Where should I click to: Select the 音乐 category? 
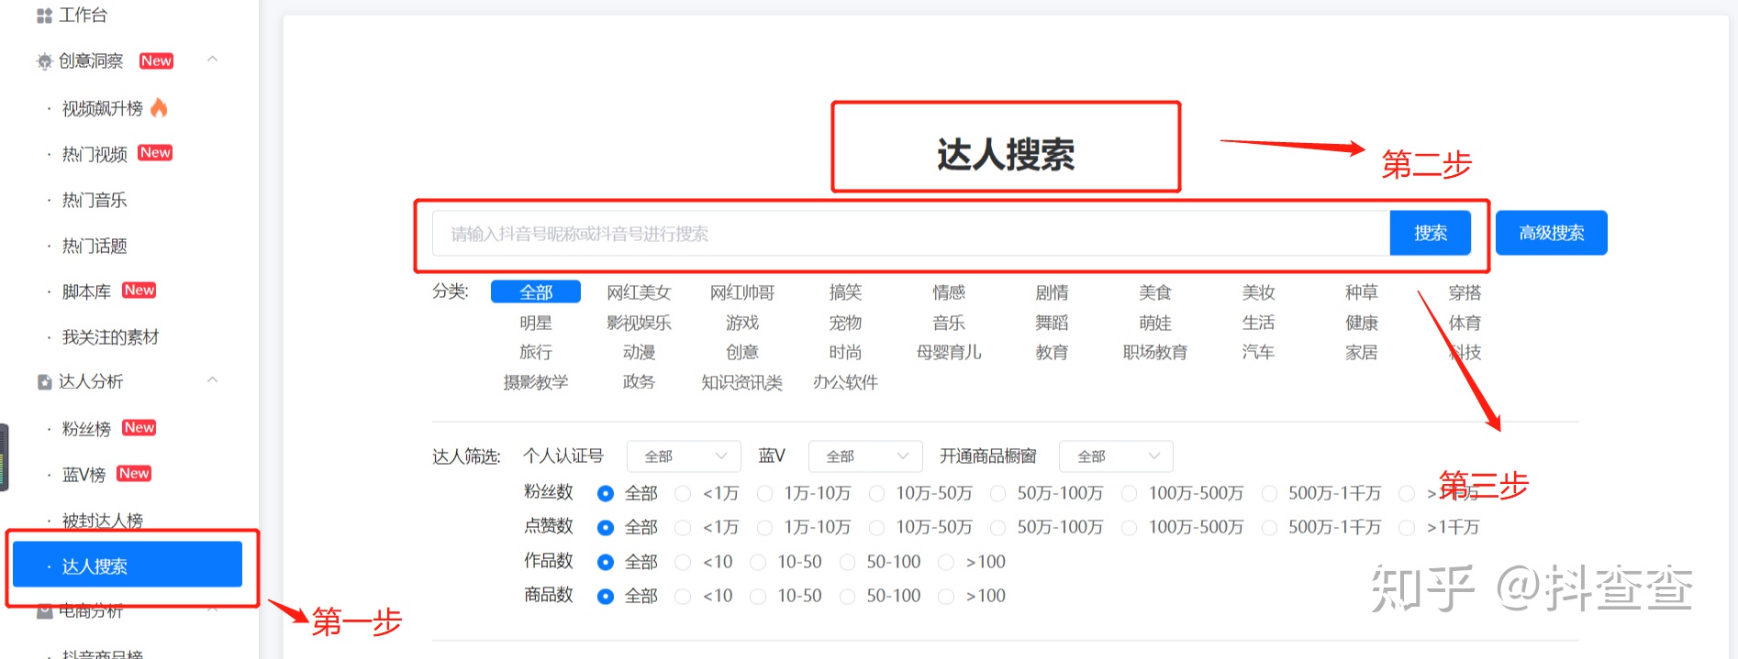pos(949,323)
